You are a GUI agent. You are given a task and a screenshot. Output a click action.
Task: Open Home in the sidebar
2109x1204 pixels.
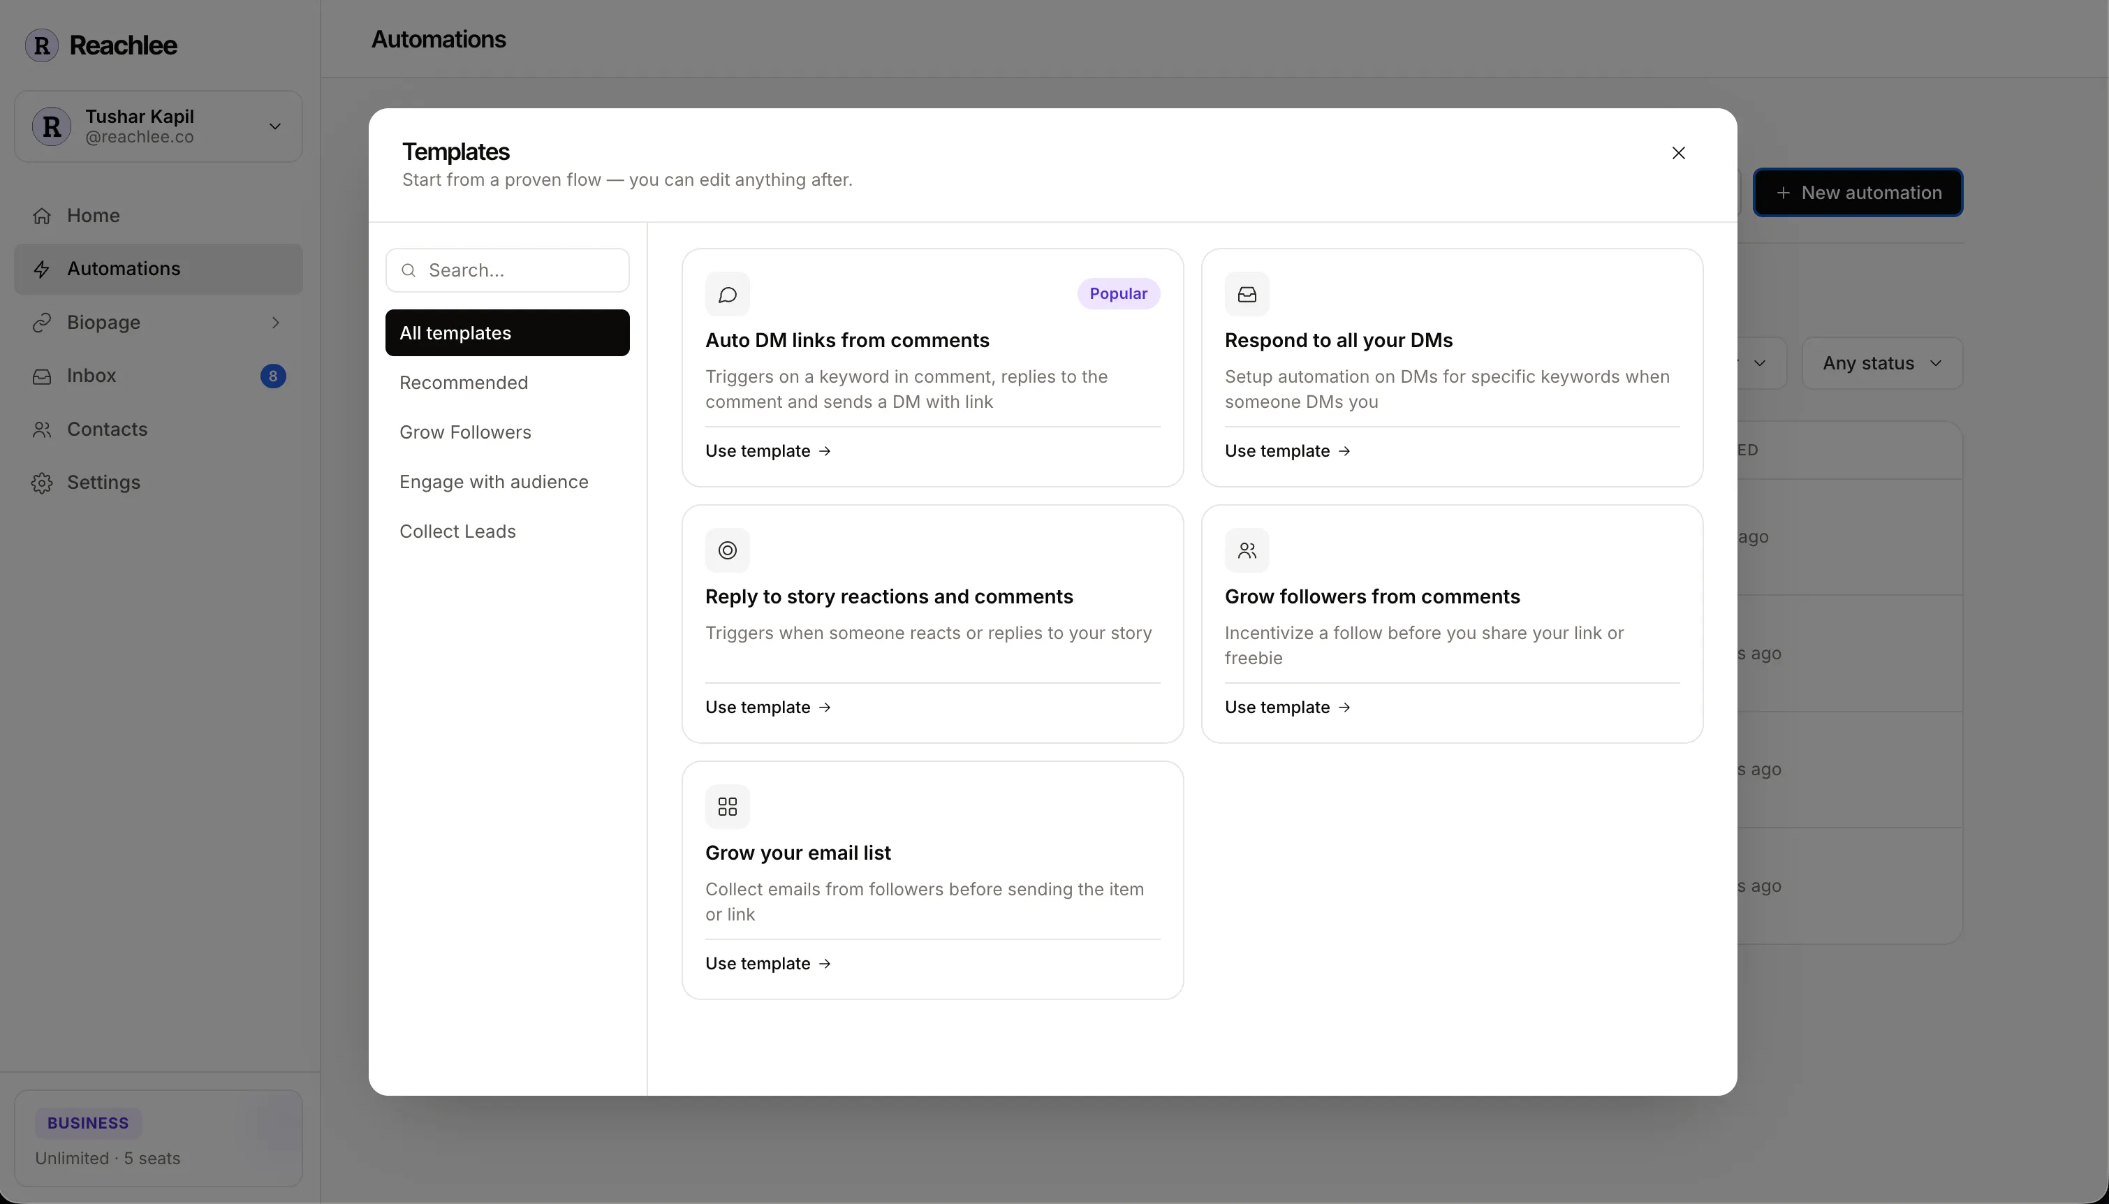[x=158, y=216]
